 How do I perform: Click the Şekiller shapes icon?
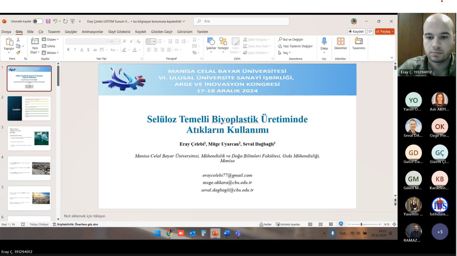(211, 44)
